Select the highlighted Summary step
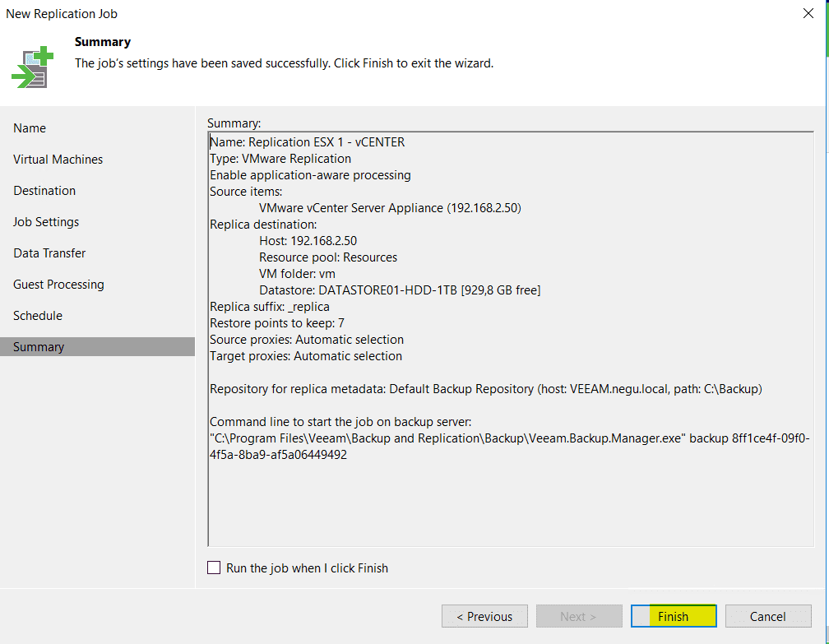This screenshot has height=644, width=829. pyautogui.click(x=38, y=346)
